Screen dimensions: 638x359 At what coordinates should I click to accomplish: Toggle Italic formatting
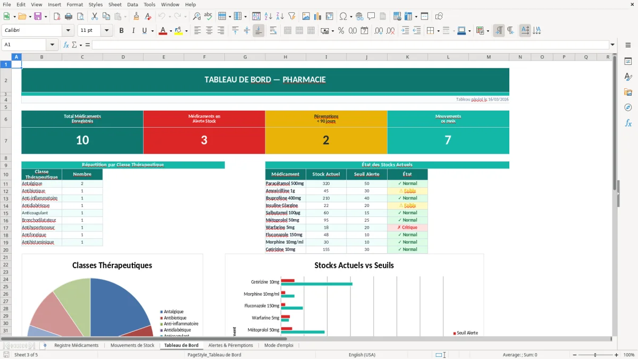click(x=133, y=31)
